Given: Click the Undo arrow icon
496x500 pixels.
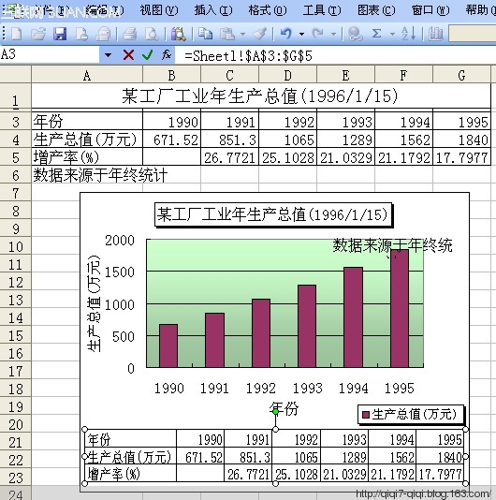Looking at the screenshot, I should point(286,34).
